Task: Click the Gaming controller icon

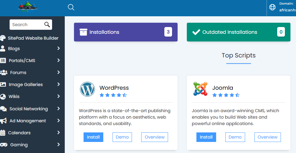Action: click(x=4, y=144)
